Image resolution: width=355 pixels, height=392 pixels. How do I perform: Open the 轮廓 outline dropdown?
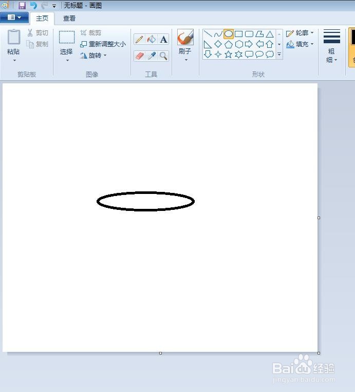tap(300, 33)
